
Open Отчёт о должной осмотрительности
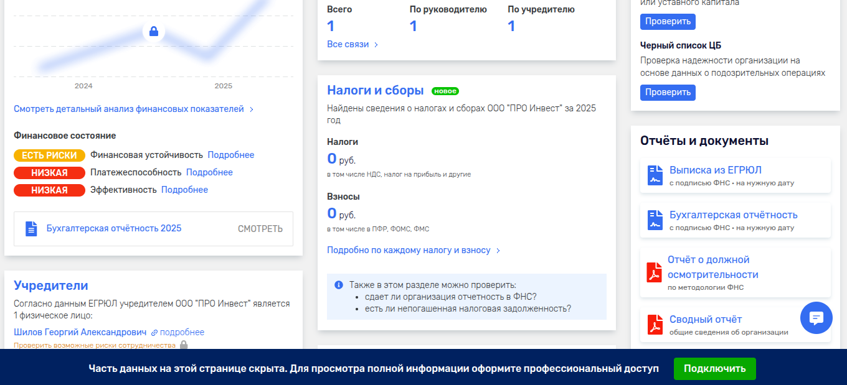tap(713, 267)
